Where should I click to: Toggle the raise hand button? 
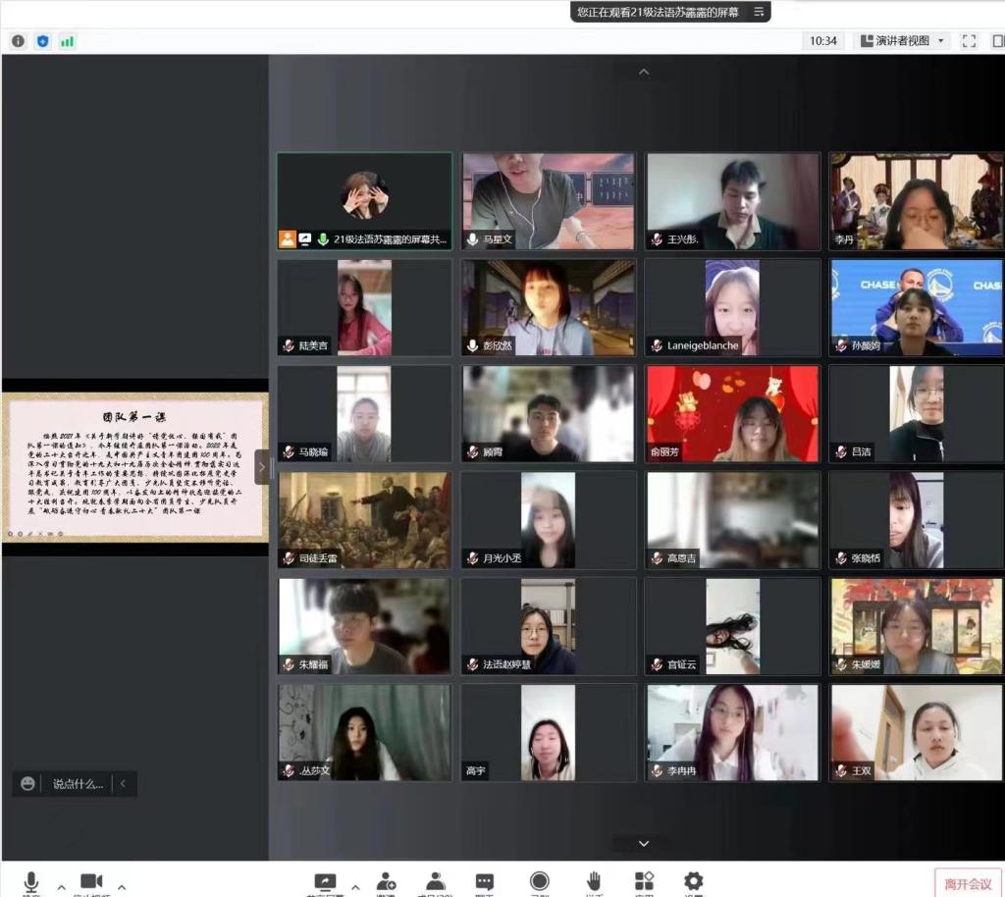tap(594, 881)
